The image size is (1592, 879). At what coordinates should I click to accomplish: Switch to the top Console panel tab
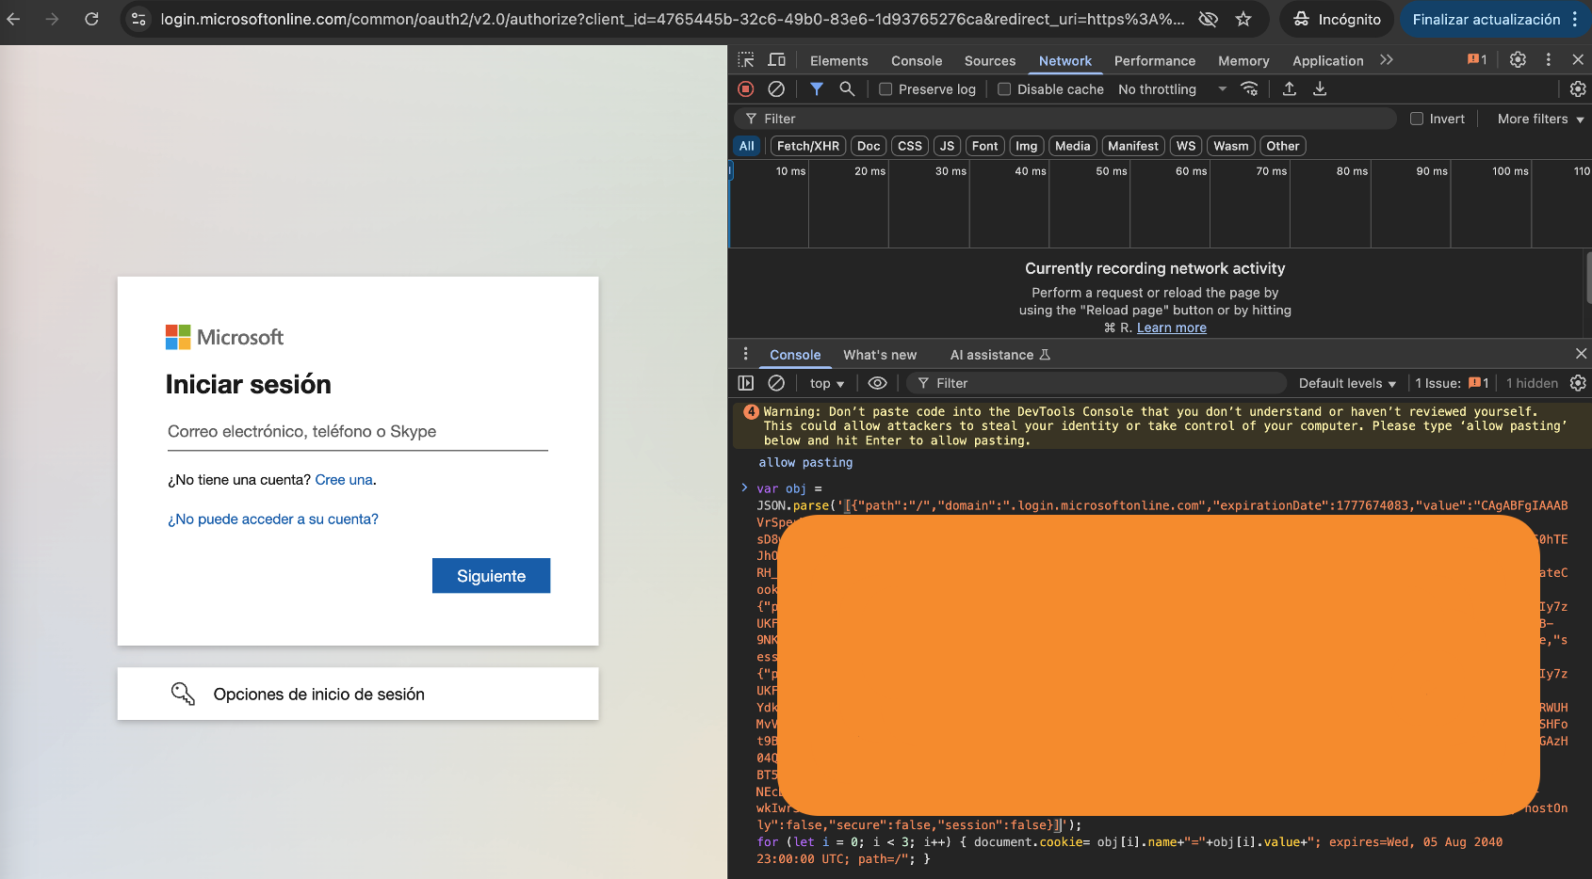pos(917,60)
